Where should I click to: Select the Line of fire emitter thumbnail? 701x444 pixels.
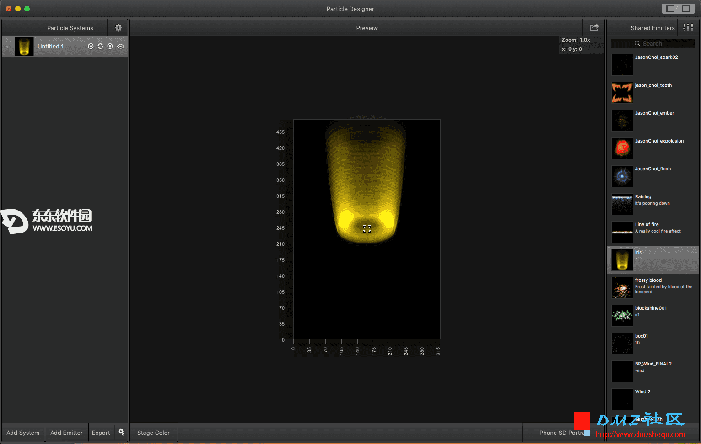click(622, 232)
